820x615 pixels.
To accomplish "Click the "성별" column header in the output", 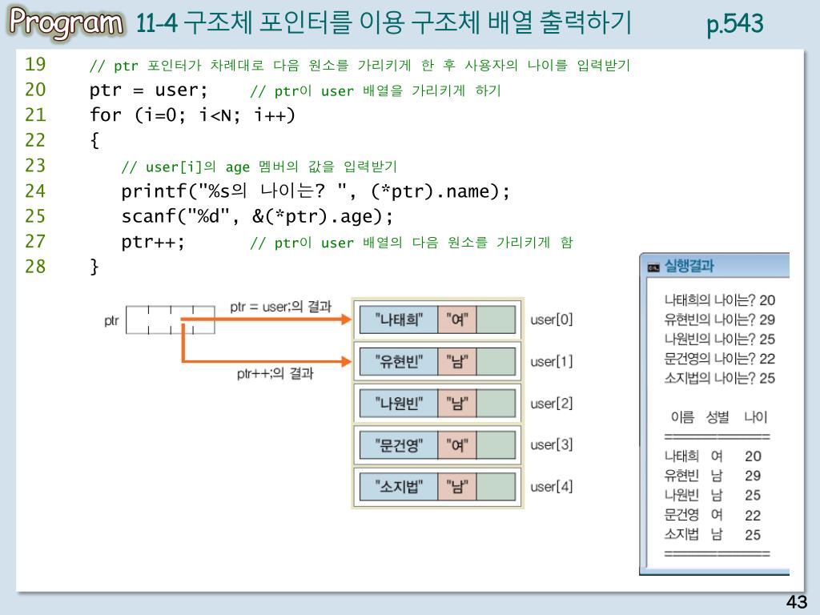I will (x=717, y=417).
